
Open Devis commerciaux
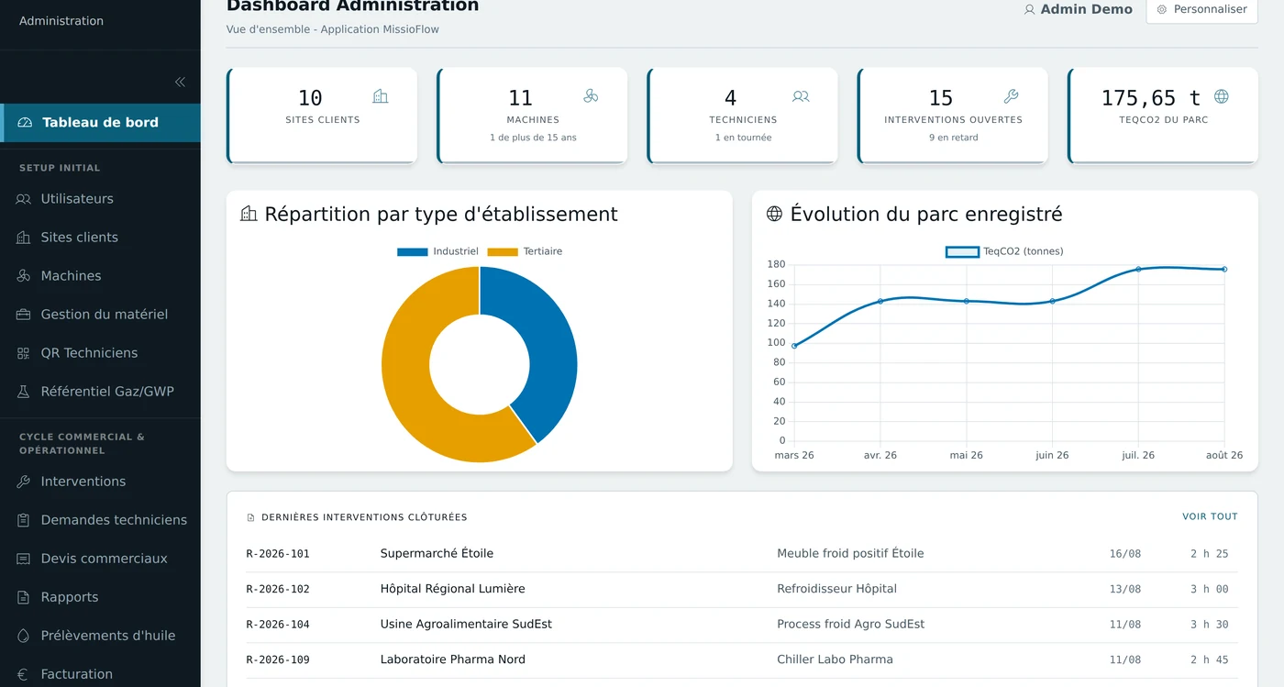(x=100, y=559)
